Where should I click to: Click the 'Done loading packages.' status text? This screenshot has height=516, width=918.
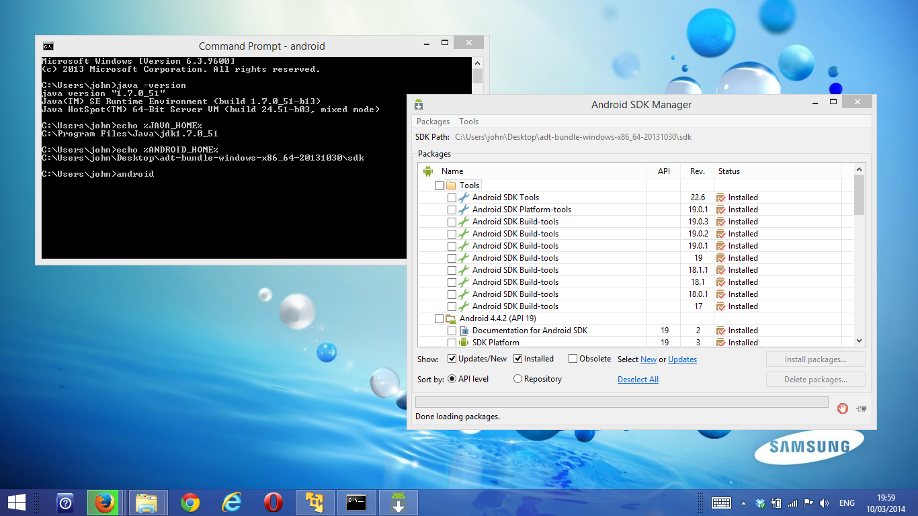coord(458,417)
